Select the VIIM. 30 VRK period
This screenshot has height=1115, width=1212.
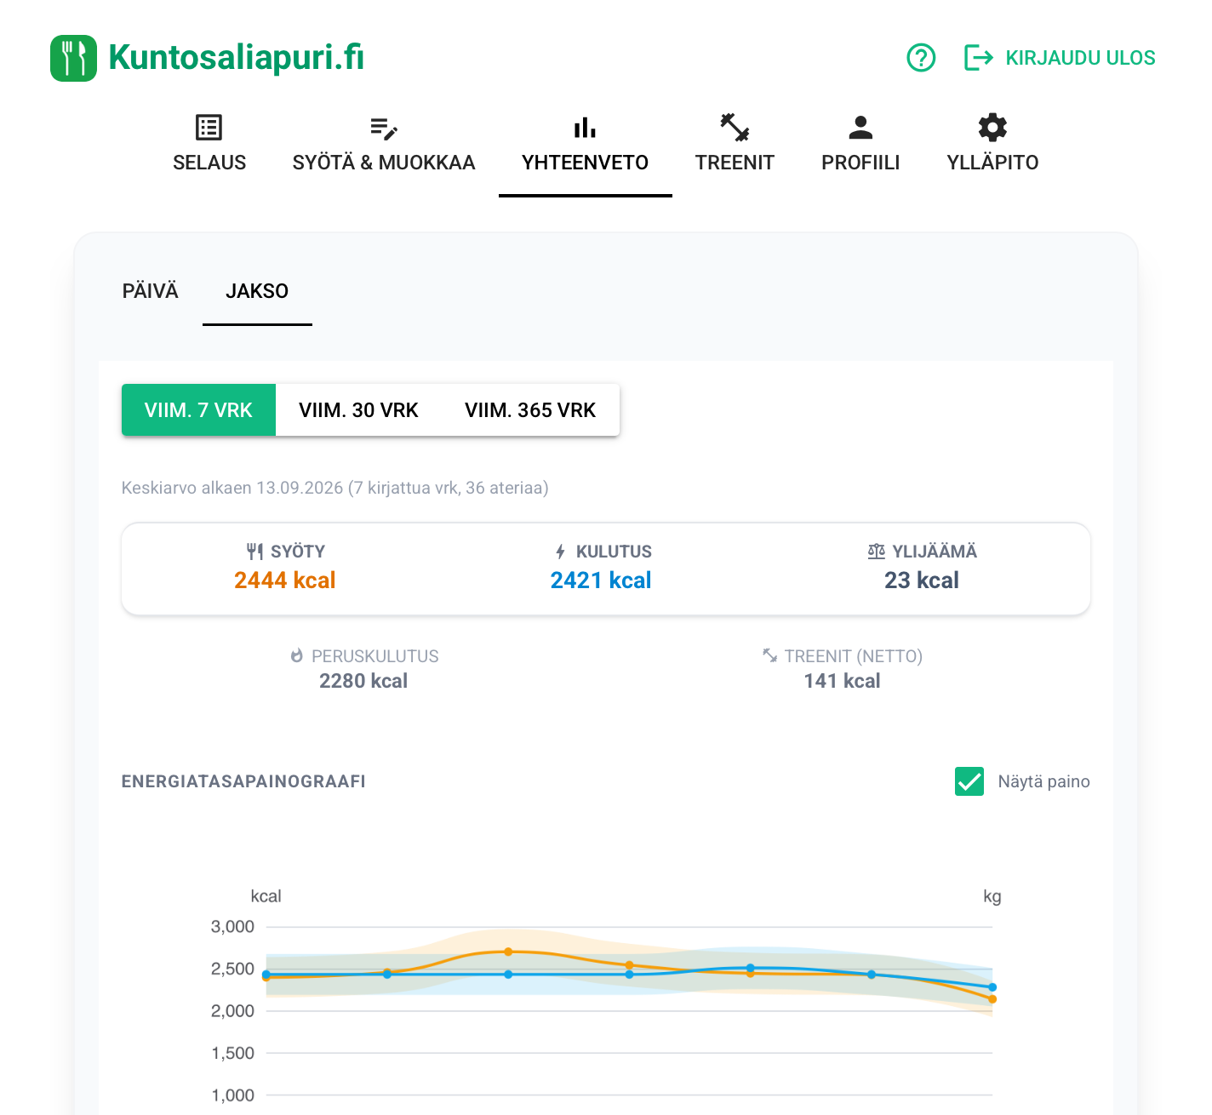click(x=358, y=410)
